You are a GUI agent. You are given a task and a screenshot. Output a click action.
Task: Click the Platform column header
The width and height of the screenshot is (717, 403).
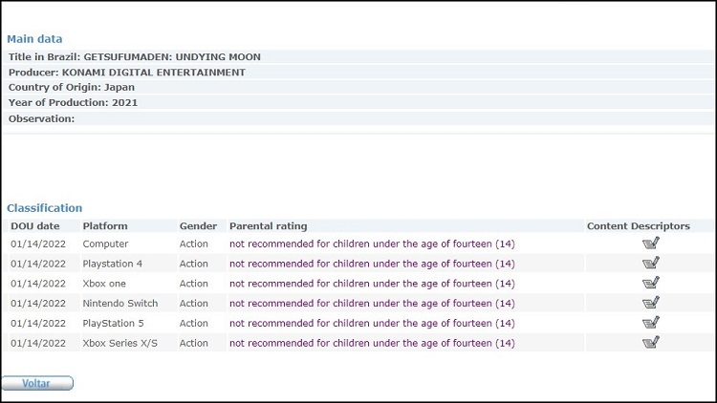click(x=105, y=226)
